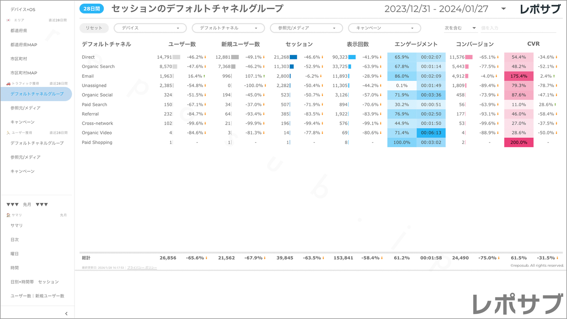Click the Japan flag icon beside エリア
Image resolution: width=567 pixels, height=319 pixels.
(8, 20)
